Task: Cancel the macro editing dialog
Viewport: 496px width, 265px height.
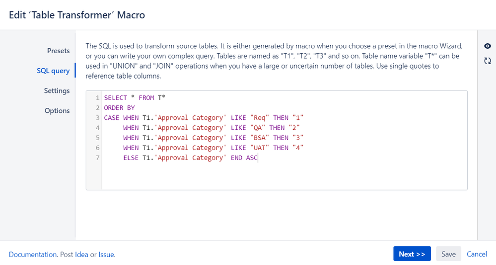Action: coord(477,254)
